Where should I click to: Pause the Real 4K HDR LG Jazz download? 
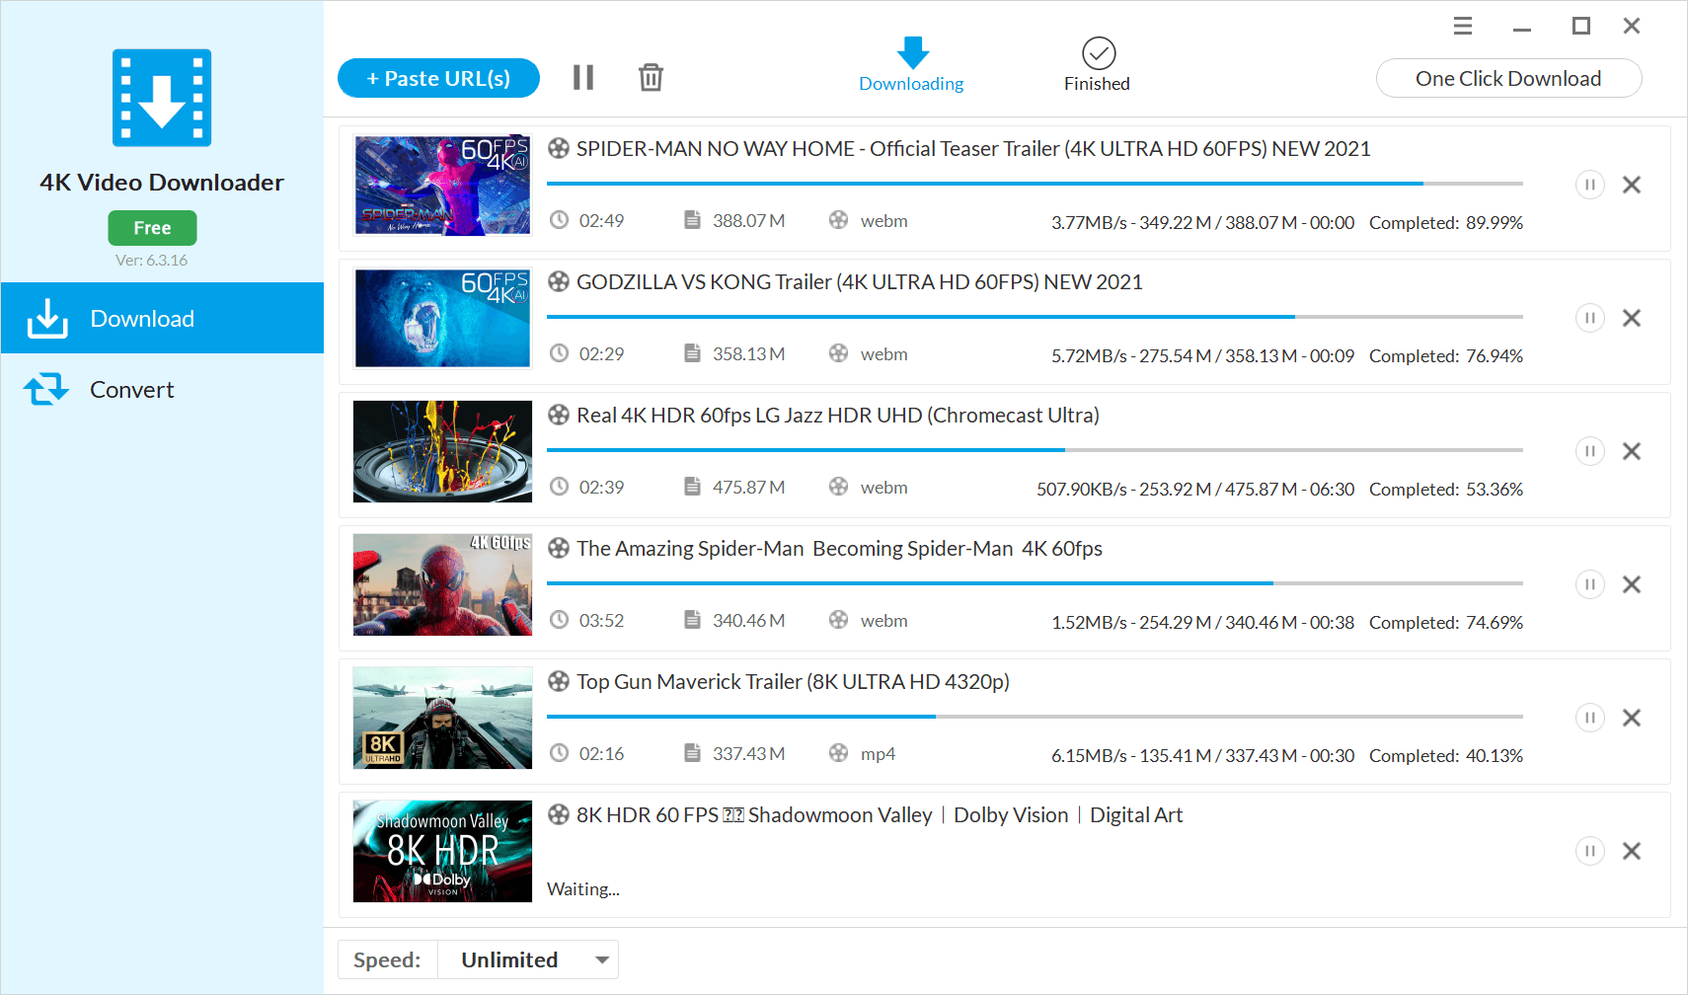(x=1589, y=451)
